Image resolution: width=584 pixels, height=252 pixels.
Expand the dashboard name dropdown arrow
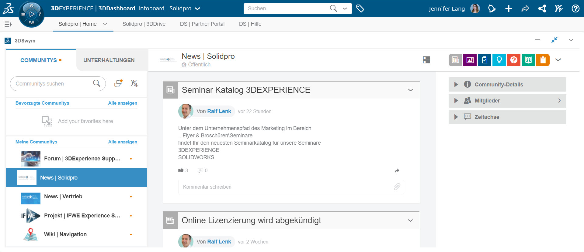(197, 8)
